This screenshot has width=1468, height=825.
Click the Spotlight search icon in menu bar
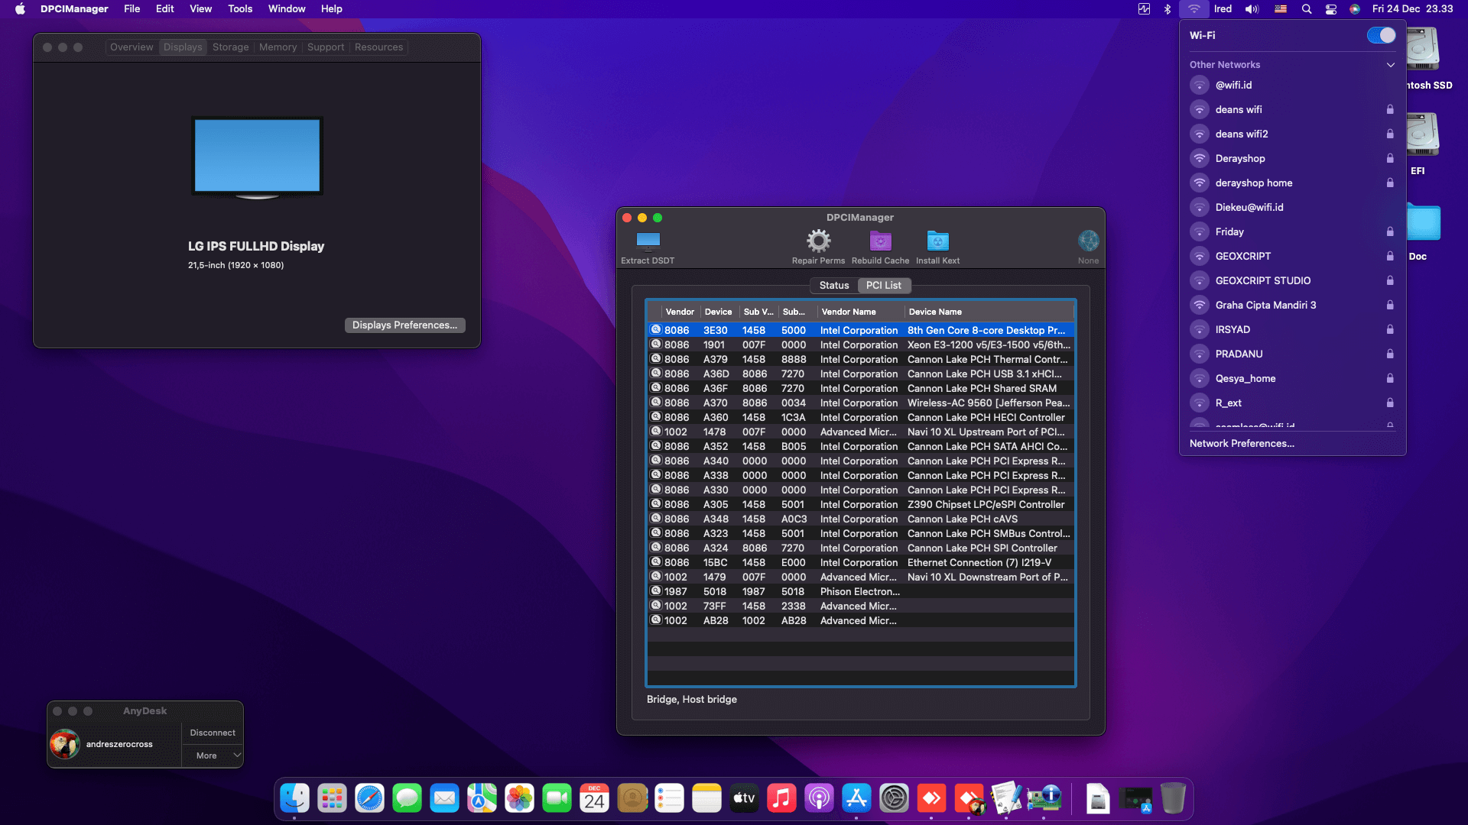point(1307,9)
